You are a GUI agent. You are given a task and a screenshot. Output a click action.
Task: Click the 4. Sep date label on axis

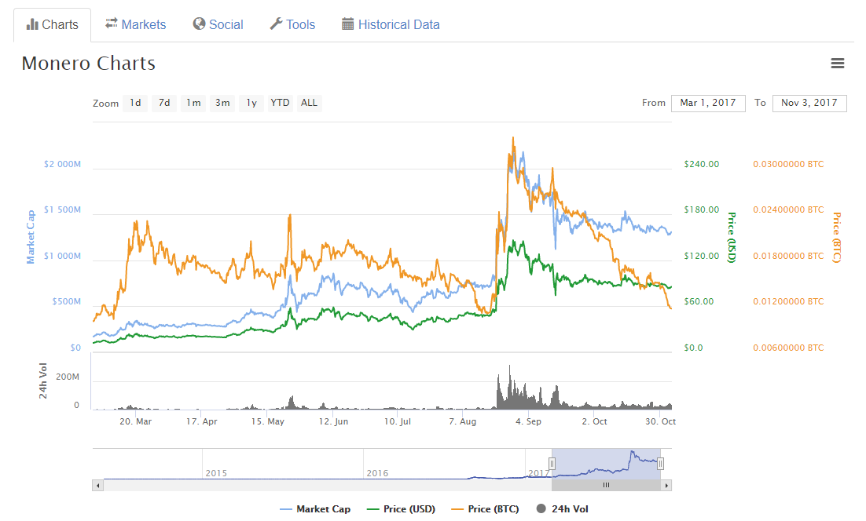click(x=529, y=422)
